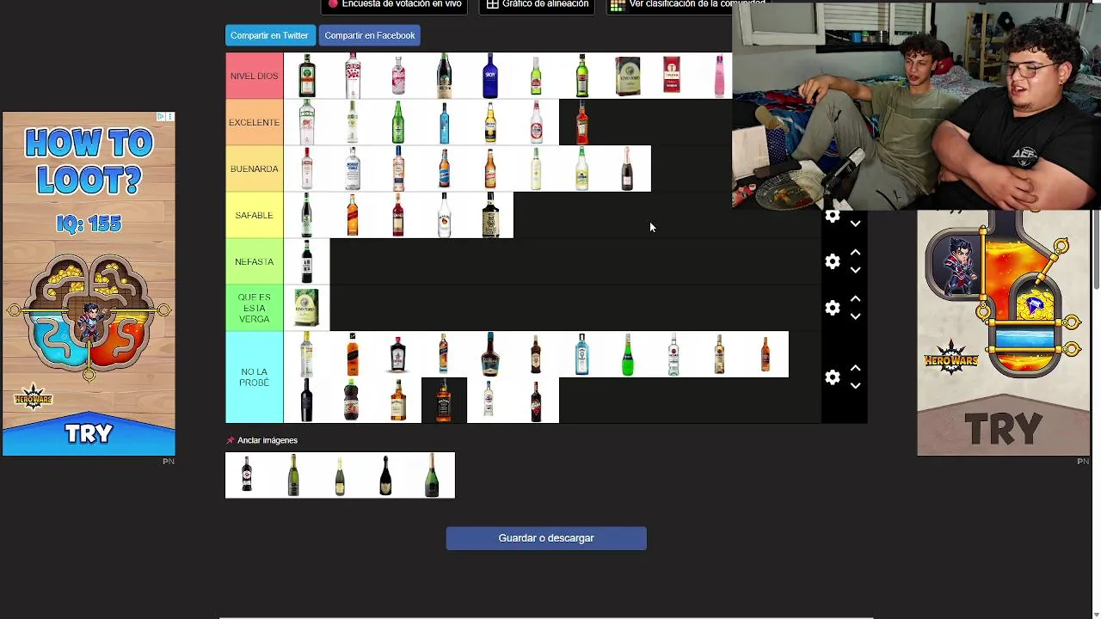This screenshot has width=1101, height=619.
Task: Click the red NIVEL DIOS tier label
Action: tap(255, 76)
